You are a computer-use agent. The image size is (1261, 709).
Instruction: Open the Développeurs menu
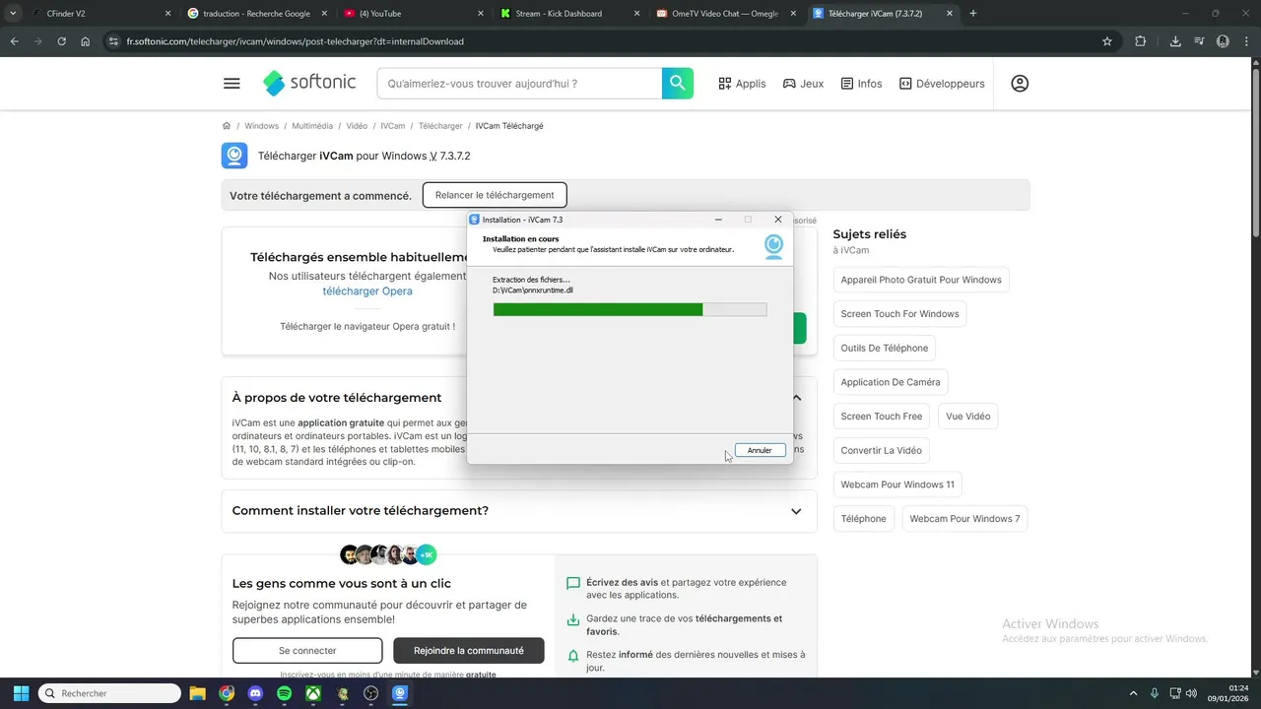(941, 84)
